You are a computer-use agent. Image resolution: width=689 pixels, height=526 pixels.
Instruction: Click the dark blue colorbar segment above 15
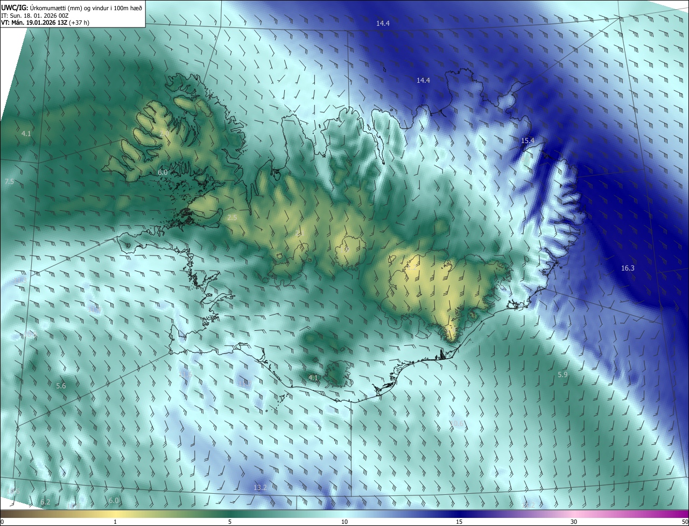[459, 514]
